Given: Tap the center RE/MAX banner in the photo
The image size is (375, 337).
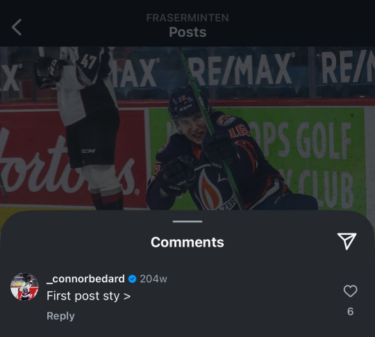Looking at the screenshot, I should pyautogui.click(x=243, y=69).
